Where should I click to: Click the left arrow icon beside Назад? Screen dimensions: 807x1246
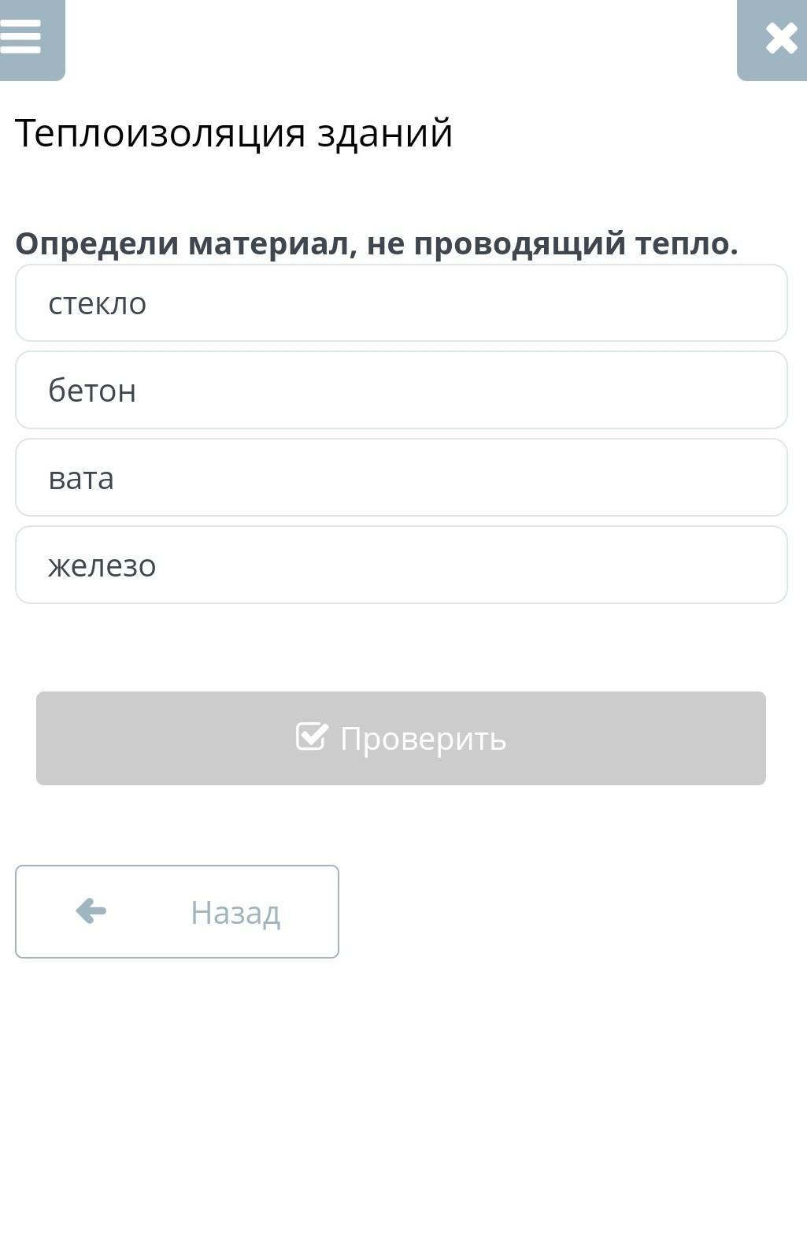pyautogui.click(x=91, y=910)
